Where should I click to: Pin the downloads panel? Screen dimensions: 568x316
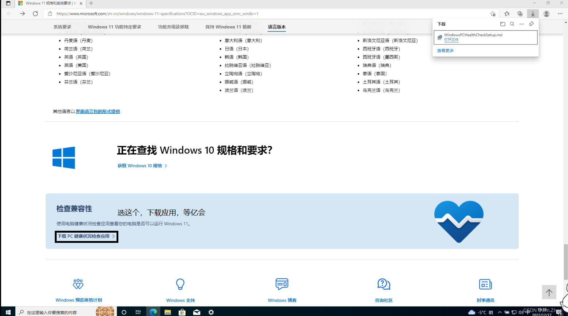coord(531,24)
